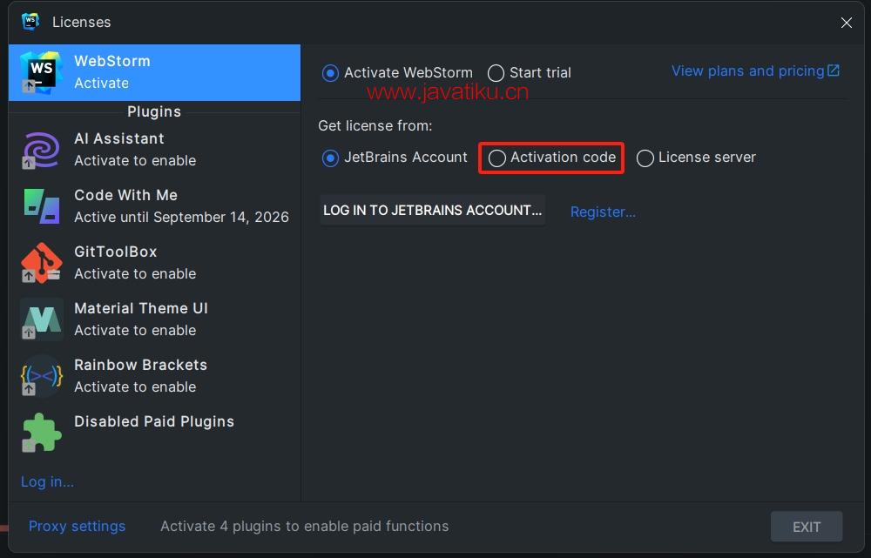Open View plans and pricing link

click(x=754, y=71)
